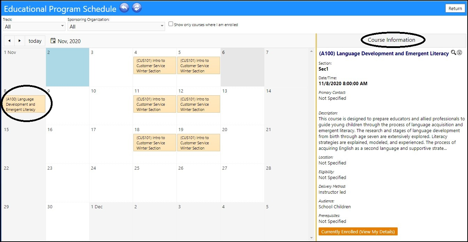Enable show only enrolled courses checkbox
The image size is (468, 242).
pyautogui.click(x=171, y=24)
